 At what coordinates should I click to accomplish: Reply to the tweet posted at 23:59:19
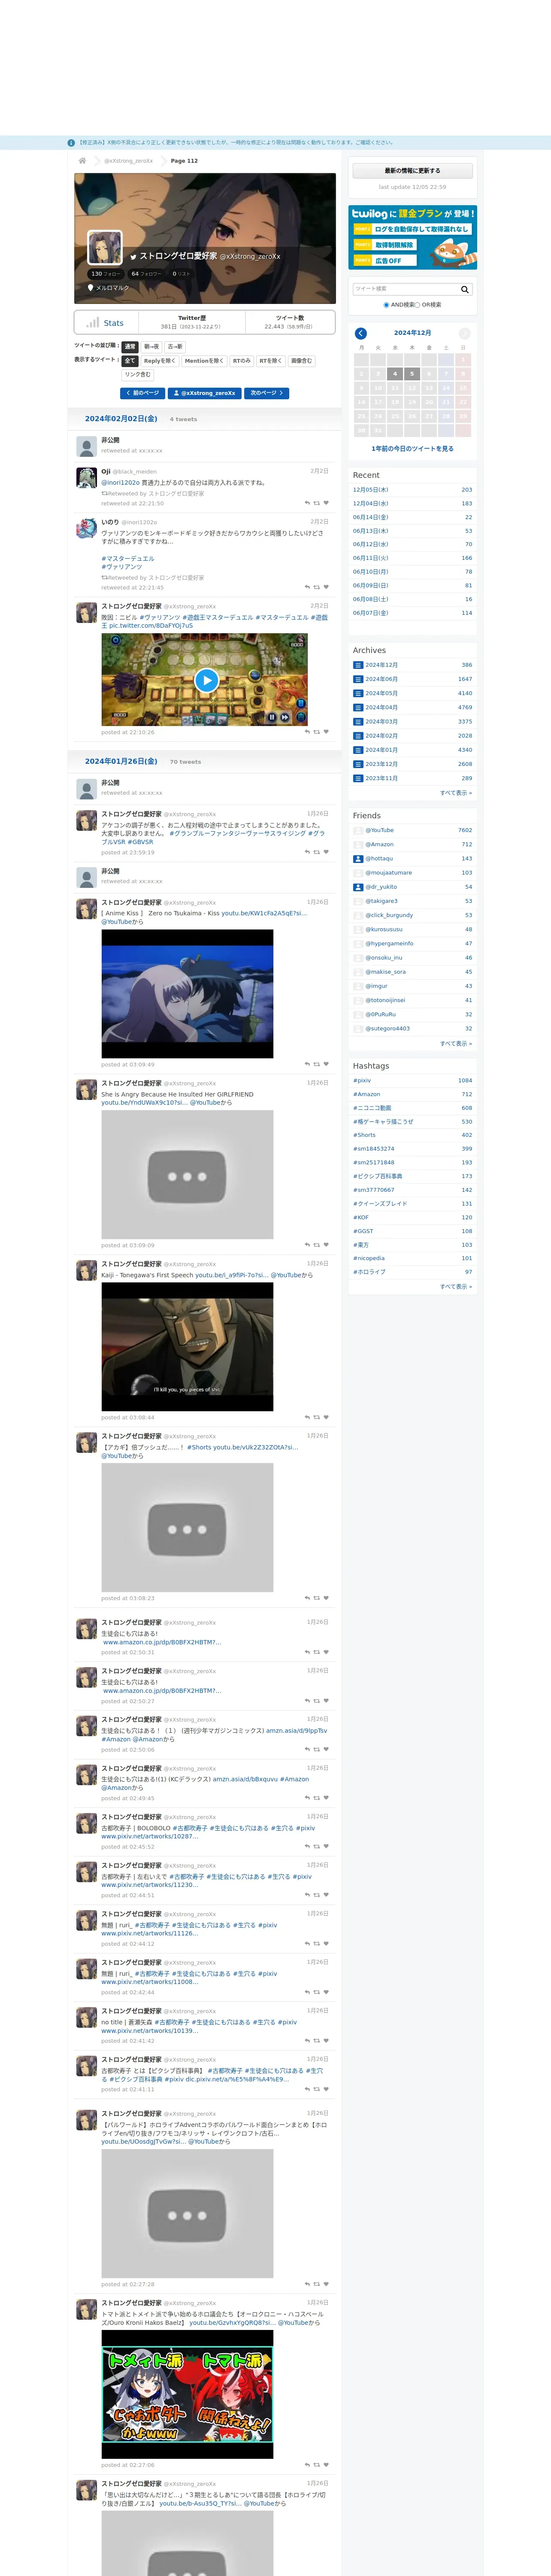[307, 852]
